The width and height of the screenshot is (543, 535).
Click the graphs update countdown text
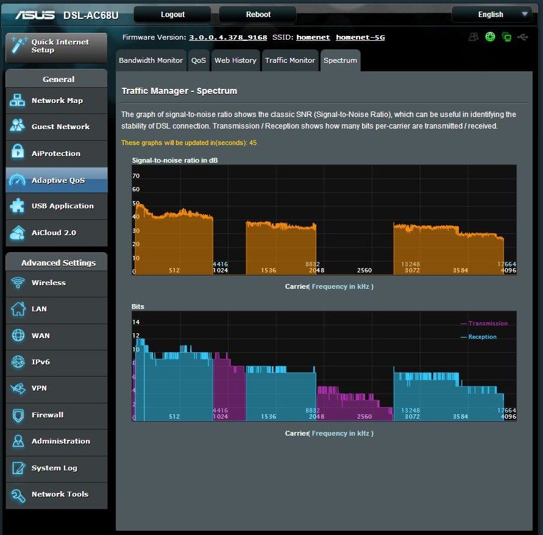pos(189,143)
